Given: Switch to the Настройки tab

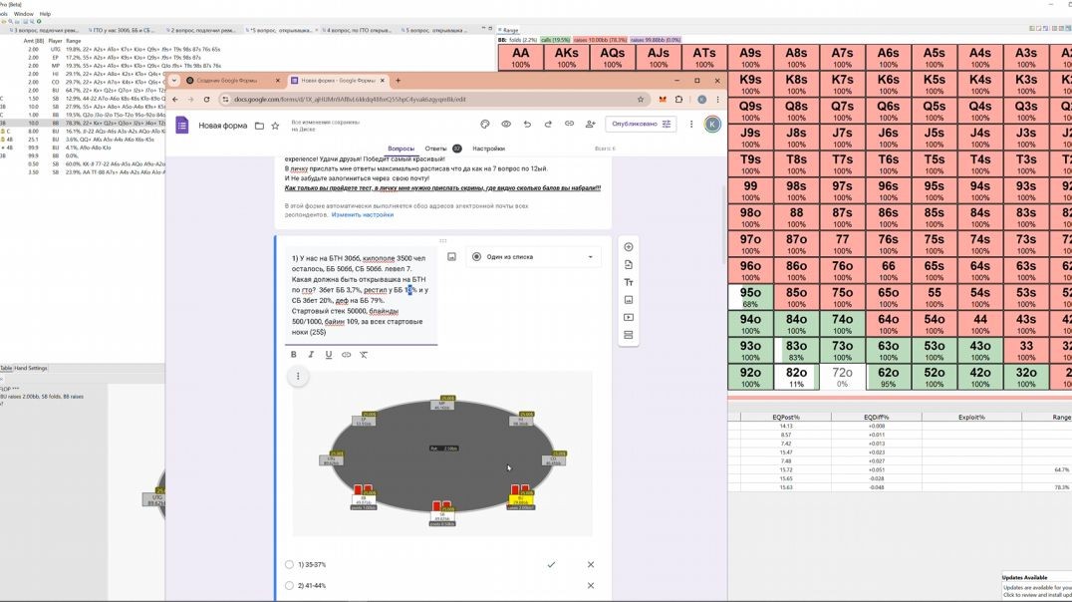Looking at the screenshot, I should [x=488, y=149].
